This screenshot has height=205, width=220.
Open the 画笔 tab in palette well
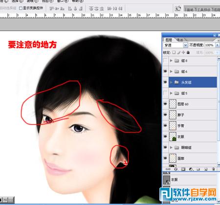click(x=190, y=9)
